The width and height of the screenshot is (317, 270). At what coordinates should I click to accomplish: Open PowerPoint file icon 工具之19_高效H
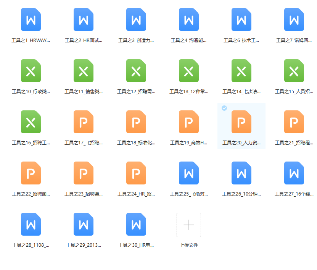click(189, 122)
